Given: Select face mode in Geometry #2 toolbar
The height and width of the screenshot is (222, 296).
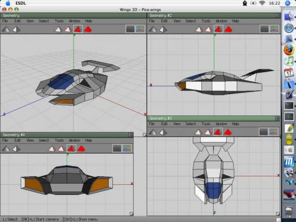Looking at the screenshot, I should pyautogui.click(x=219, y=29).
